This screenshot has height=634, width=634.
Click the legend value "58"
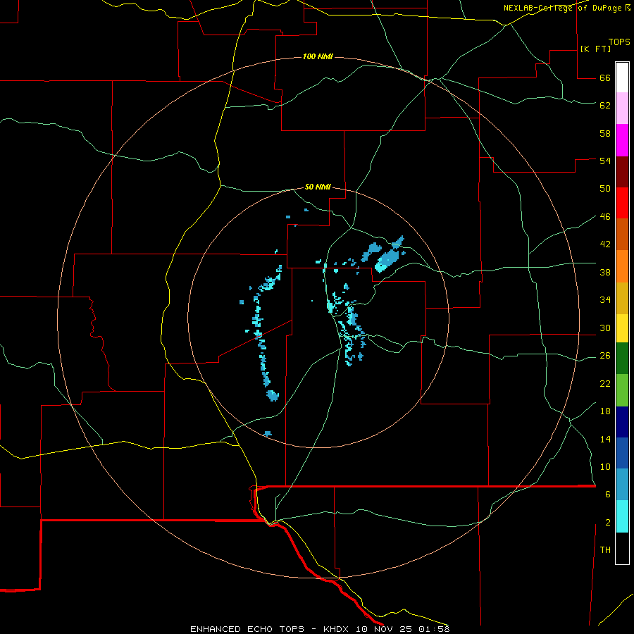605,133
